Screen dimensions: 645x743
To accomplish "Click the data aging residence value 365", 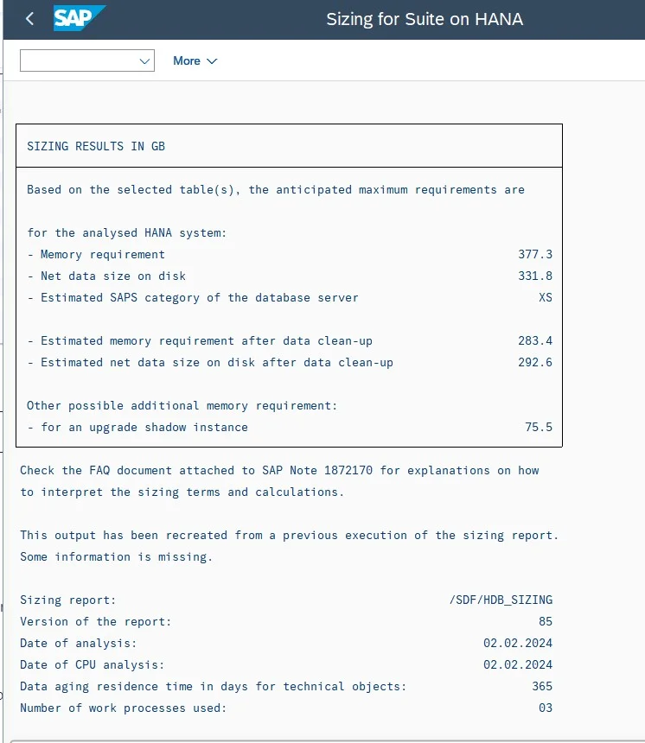I will coord(542,686).
